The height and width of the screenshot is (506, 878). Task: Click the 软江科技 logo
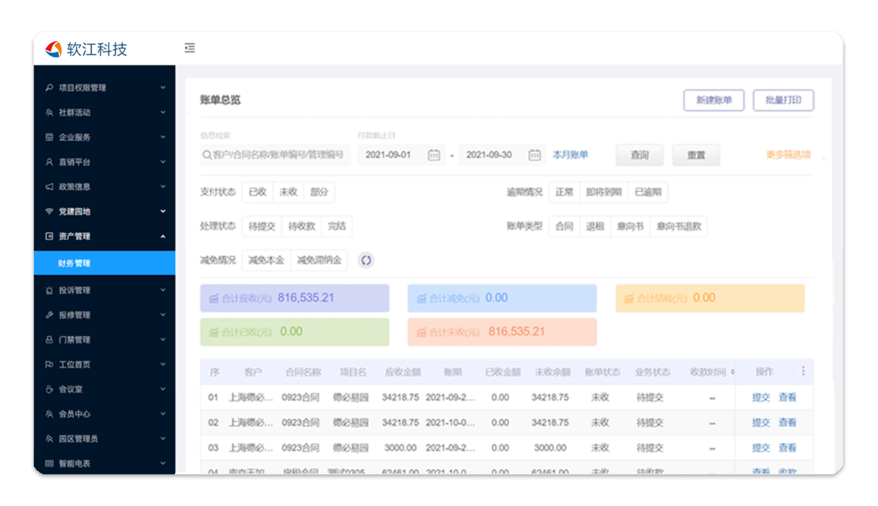tap(86, 49)
